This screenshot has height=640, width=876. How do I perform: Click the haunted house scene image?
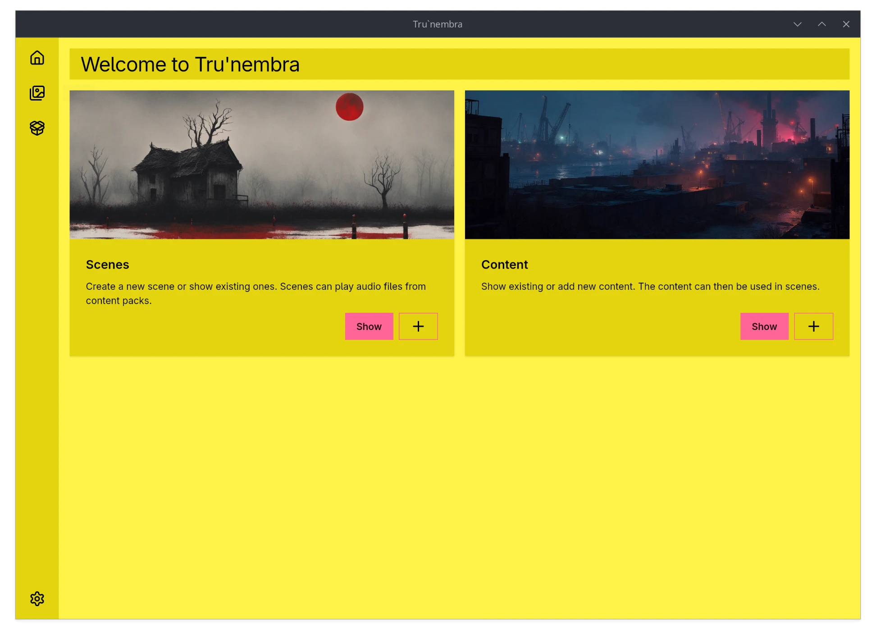(x=262, y=165)
